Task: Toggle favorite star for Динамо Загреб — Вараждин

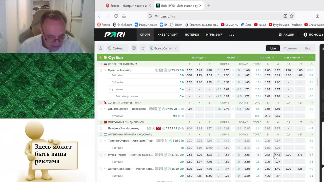Action: [x=101, y=109]
